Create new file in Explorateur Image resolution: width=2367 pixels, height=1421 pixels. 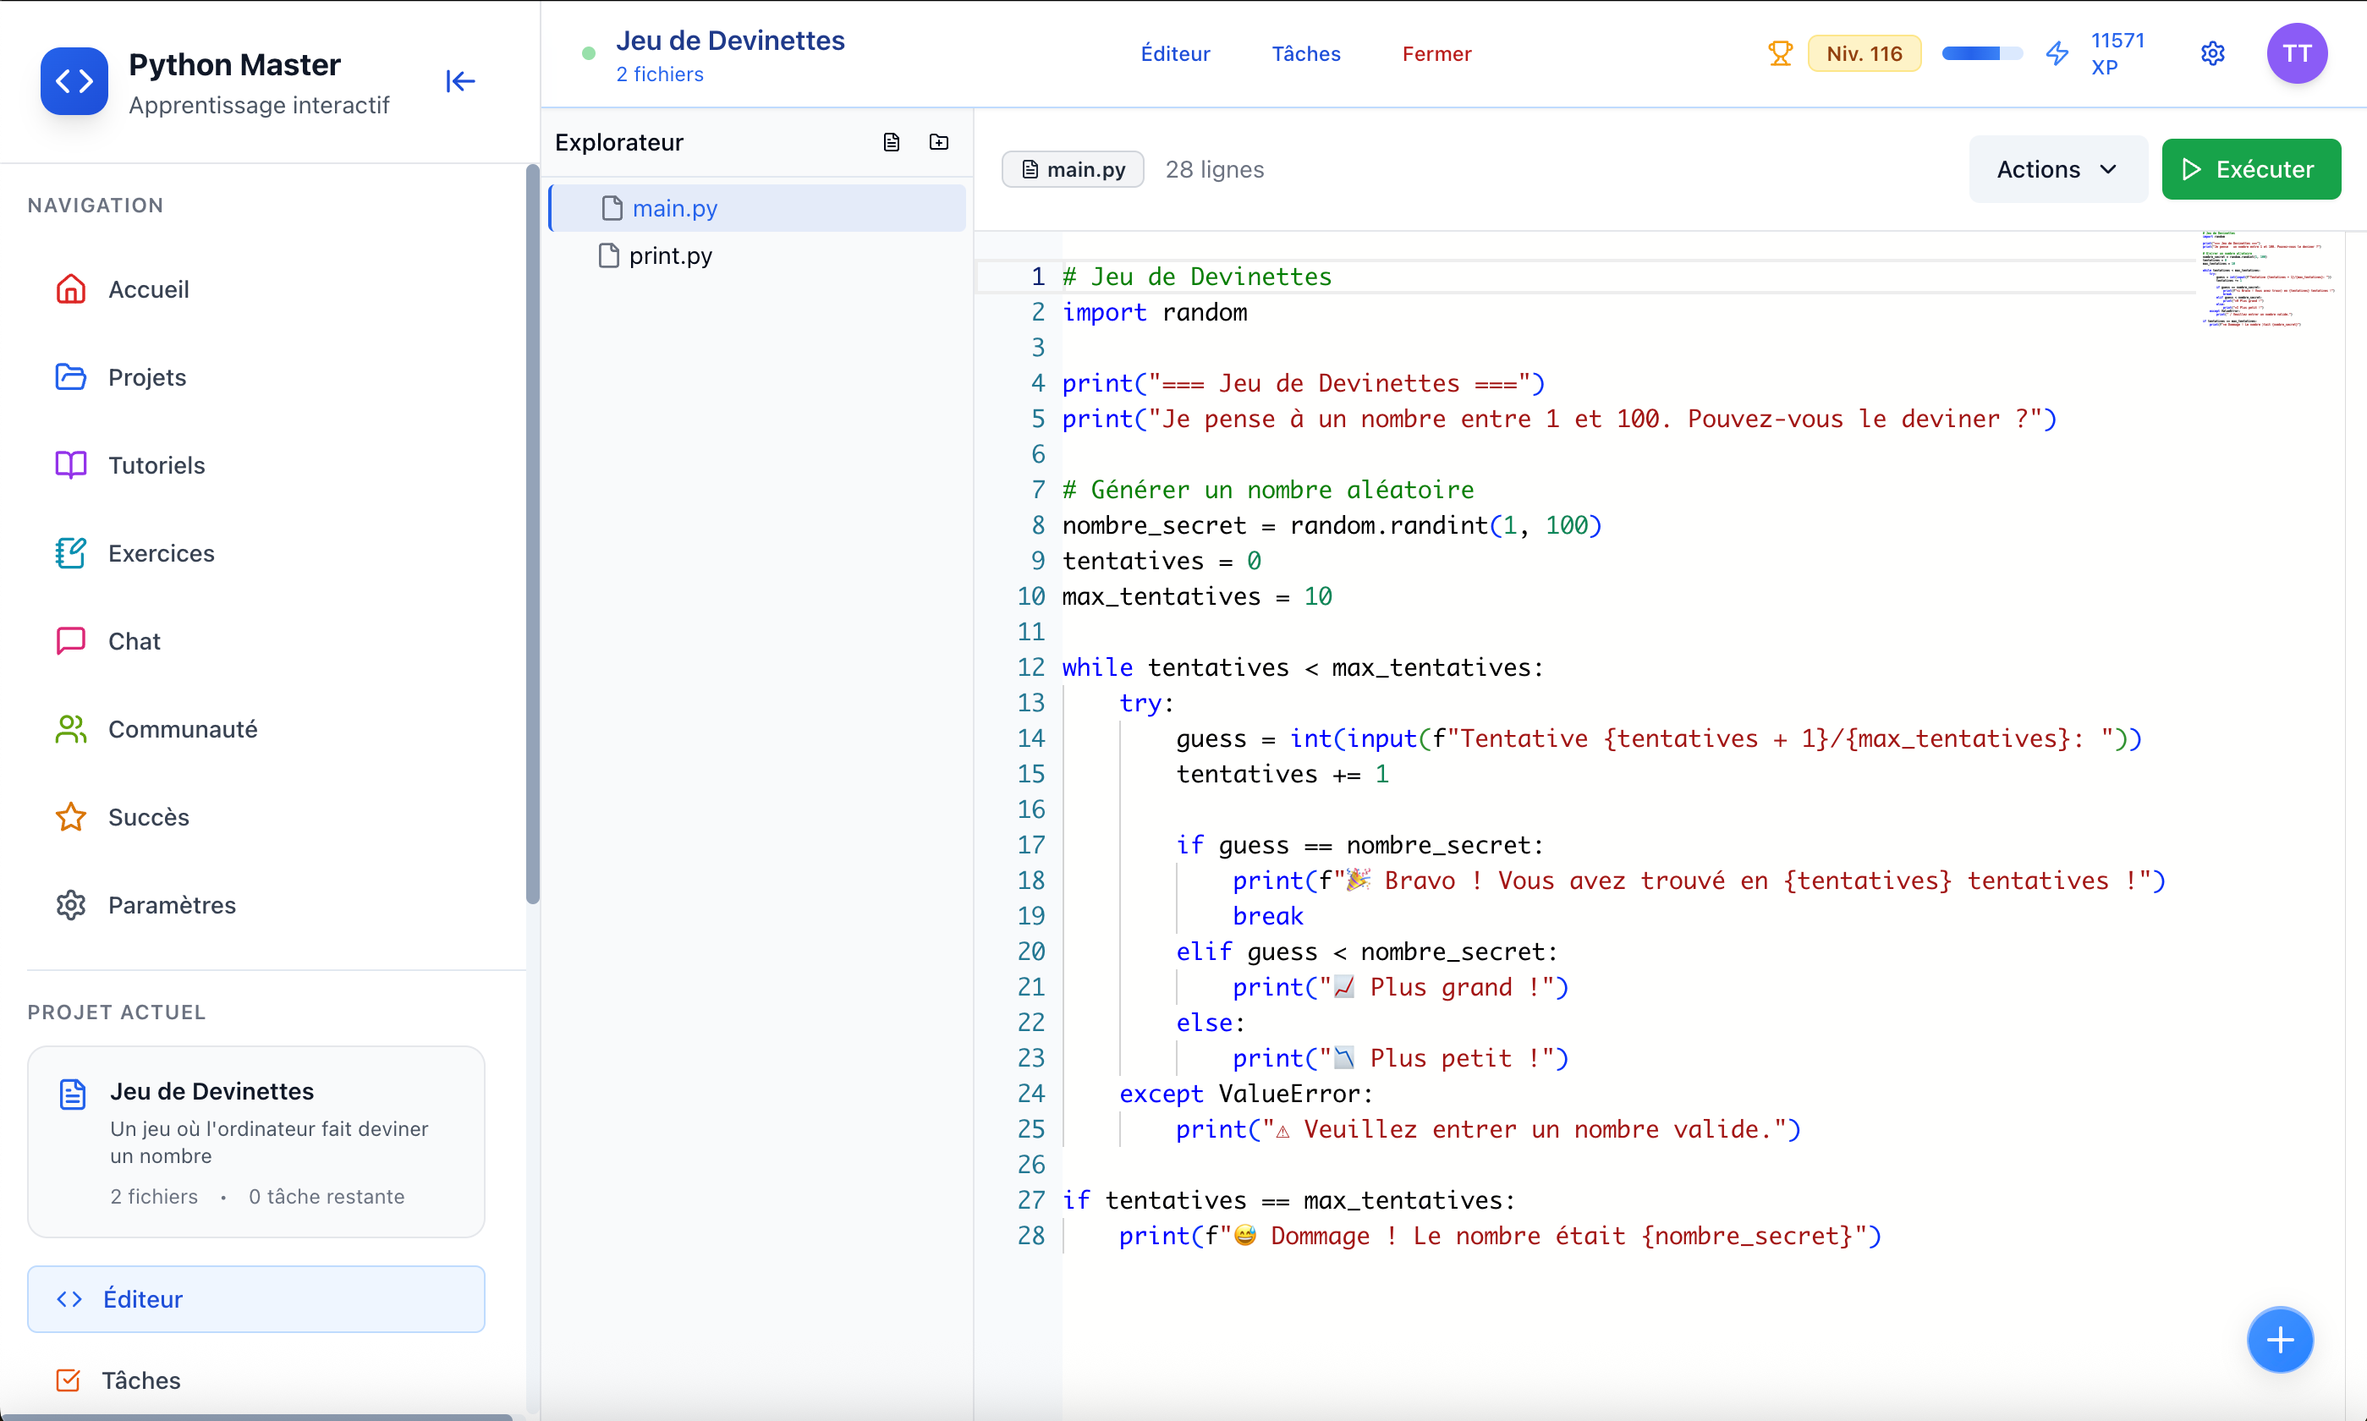click(892, 143)
